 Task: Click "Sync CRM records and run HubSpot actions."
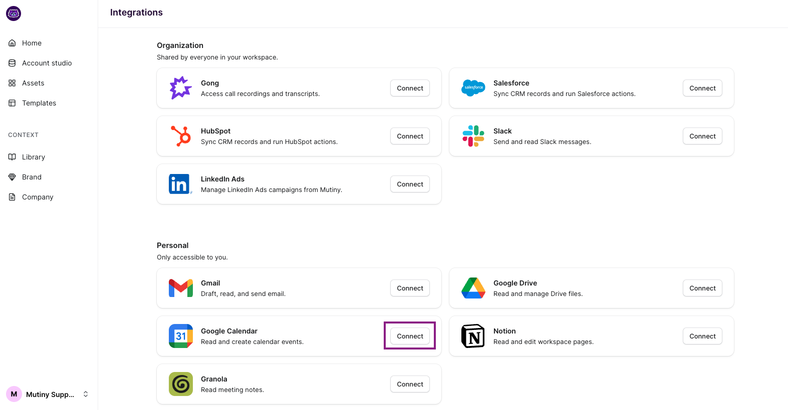point(269,142)
